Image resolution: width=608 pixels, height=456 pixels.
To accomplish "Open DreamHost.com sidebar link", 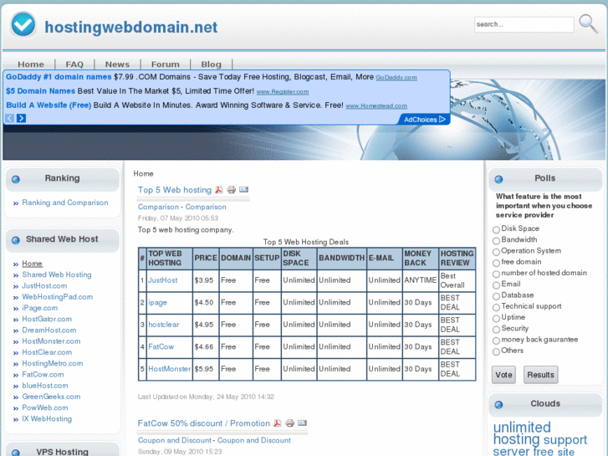I will pyautogui.click(x=49, y=330).
